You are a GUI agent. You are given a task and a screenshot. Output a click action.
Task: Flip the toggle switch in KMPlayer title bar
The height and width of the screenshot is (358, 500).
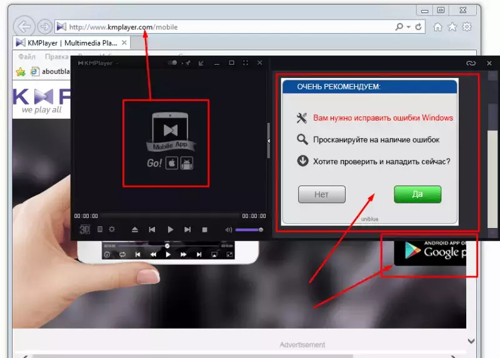tap(172, 63)
